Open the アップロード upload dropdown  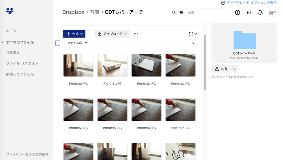112,34
